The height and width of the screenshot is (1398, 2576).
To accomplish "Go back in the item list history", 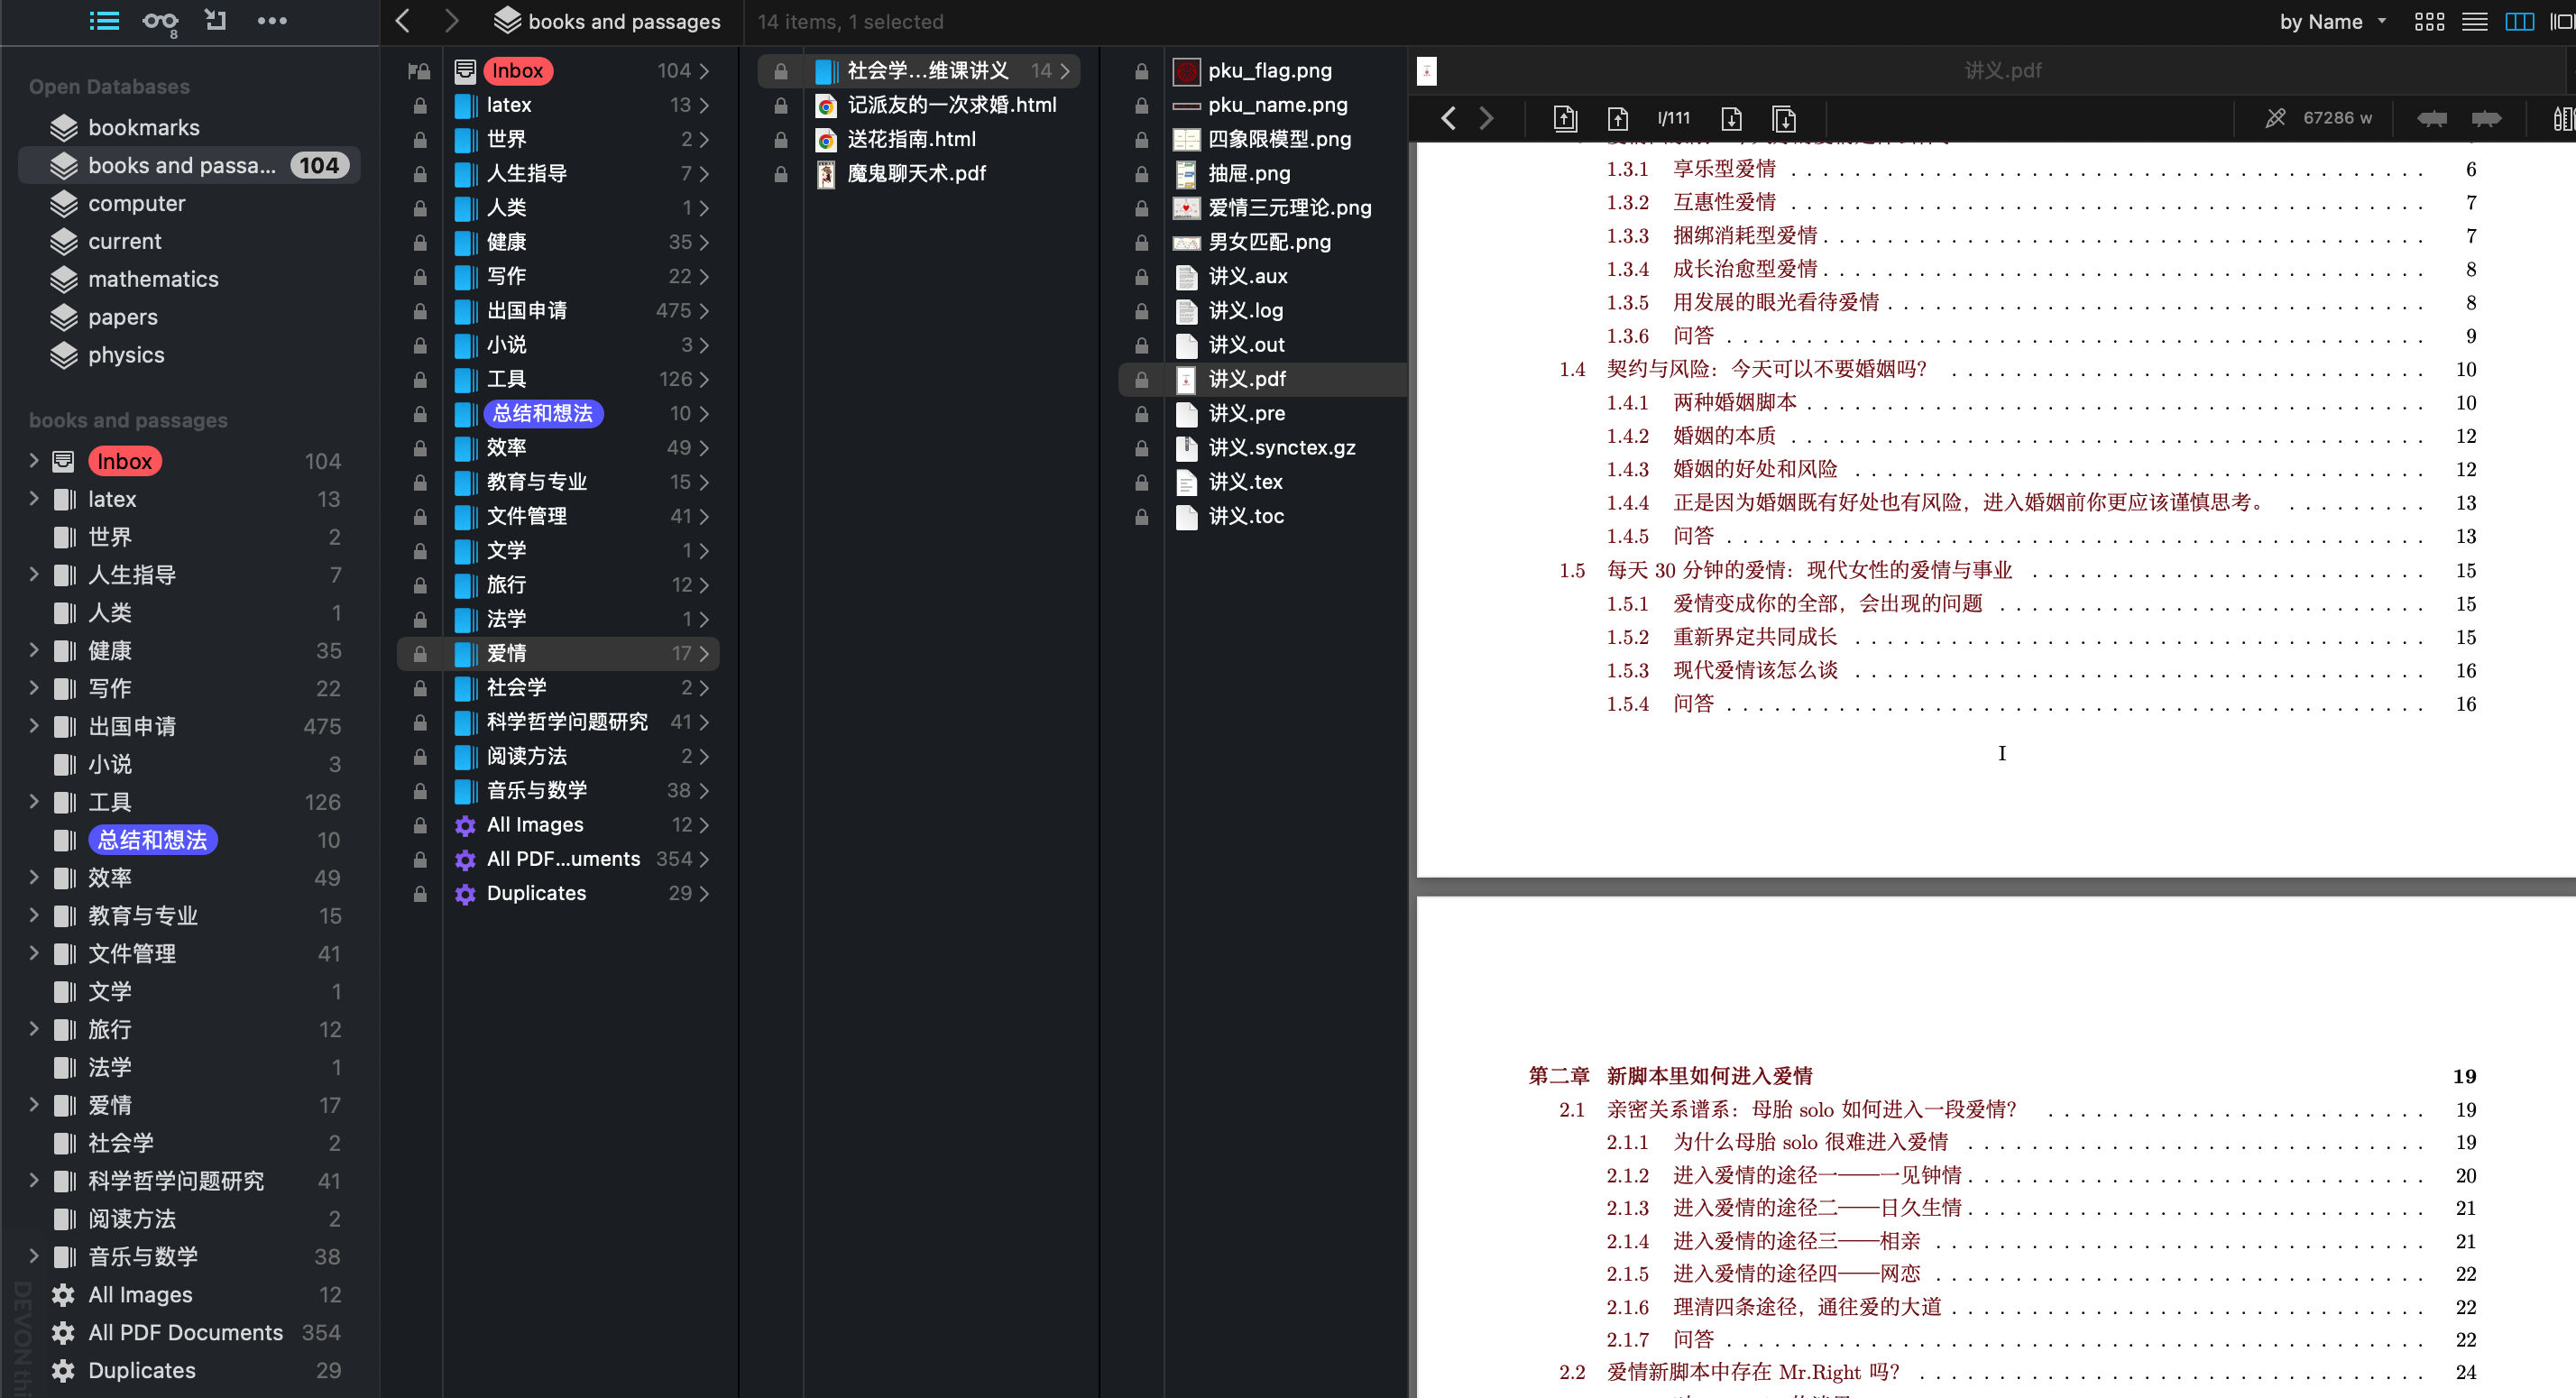I will point(403,21).
